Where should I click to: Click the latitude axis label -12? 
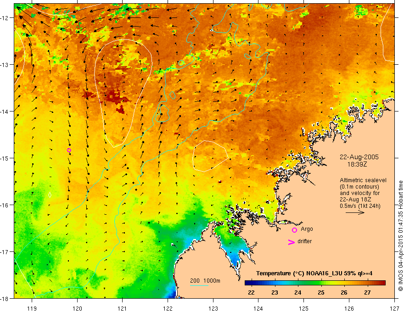(x=5, y=18)
